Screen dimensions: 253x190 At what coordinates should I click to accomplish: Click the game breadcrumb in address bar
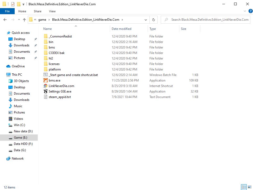click(x=42, y=20)
